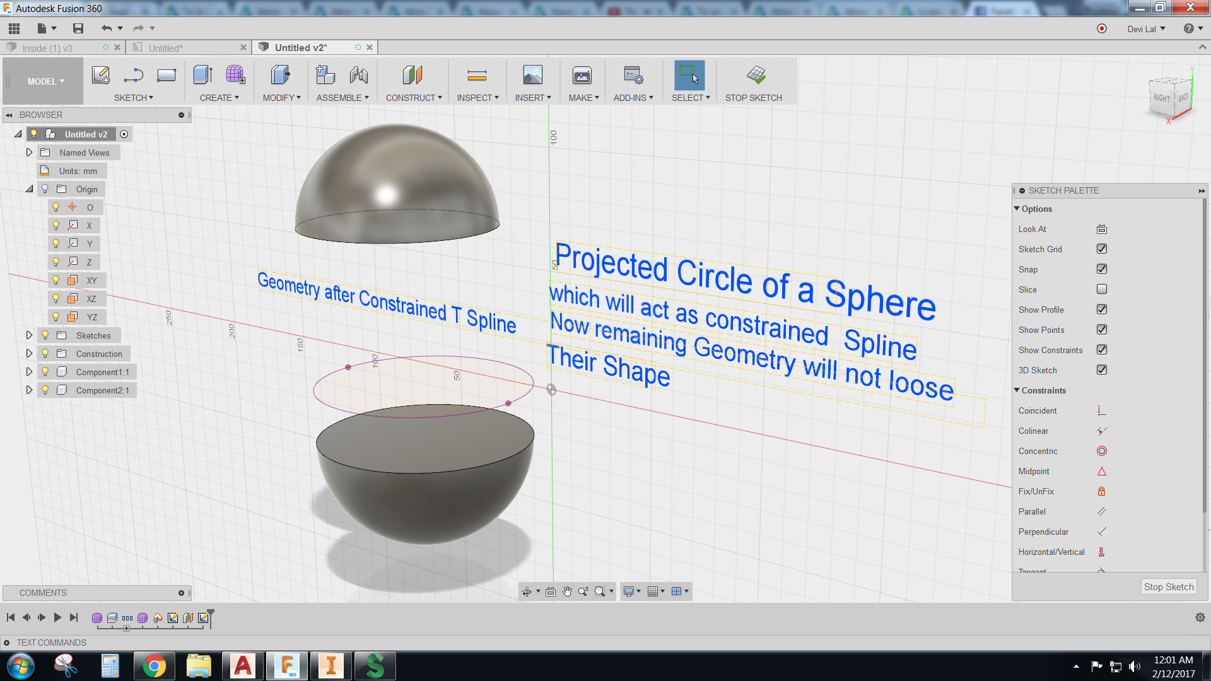Collapse the Options section in Sketch Palette

1017,209
